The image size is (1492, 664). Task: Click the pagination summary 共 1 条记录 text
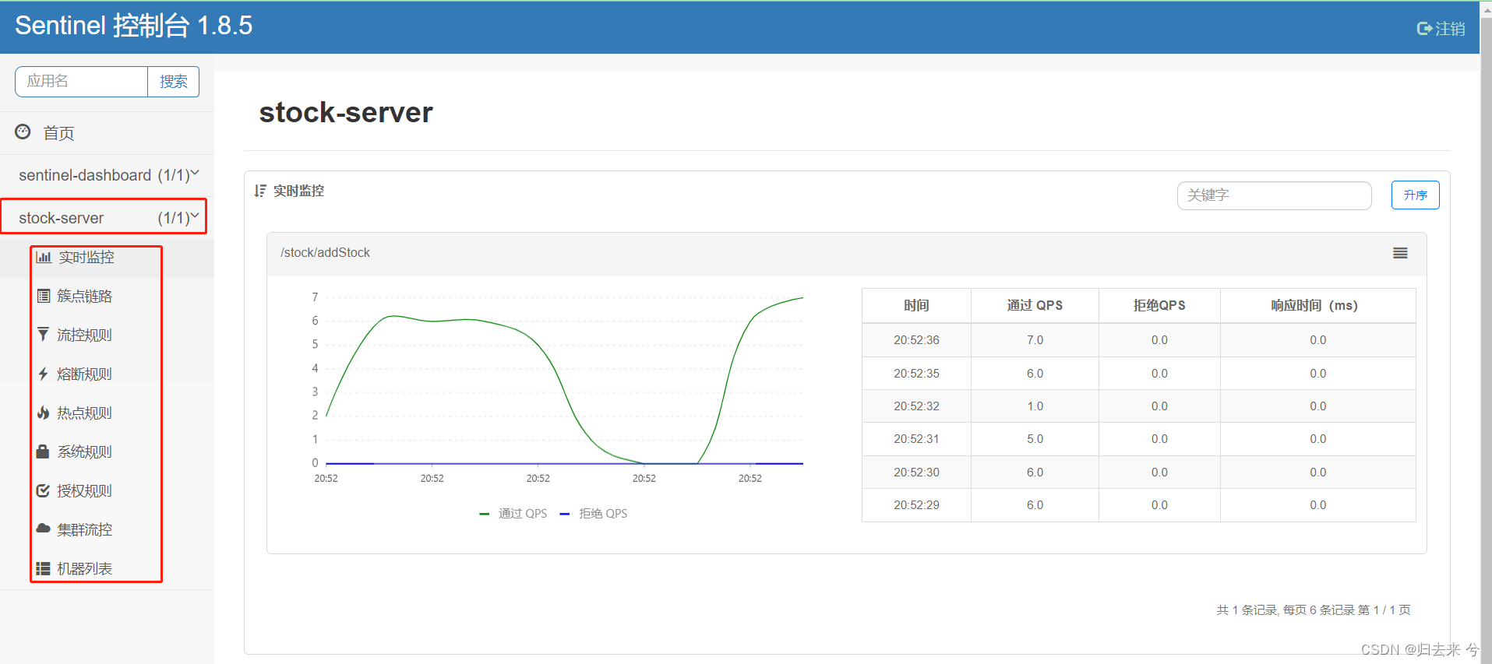point(1313,610)
